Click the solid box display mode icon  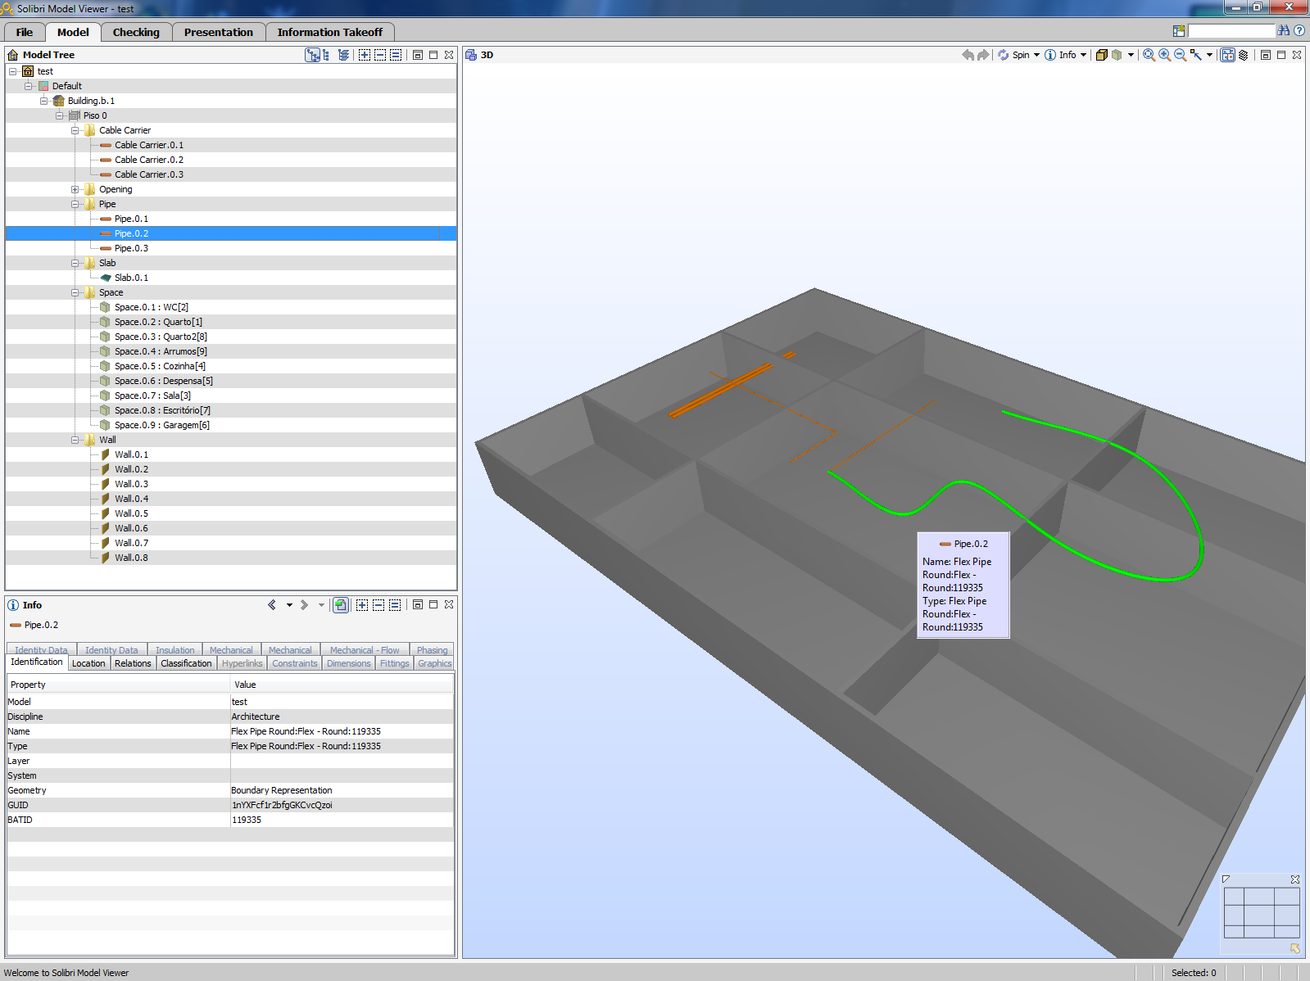(x=1102, y=55)
